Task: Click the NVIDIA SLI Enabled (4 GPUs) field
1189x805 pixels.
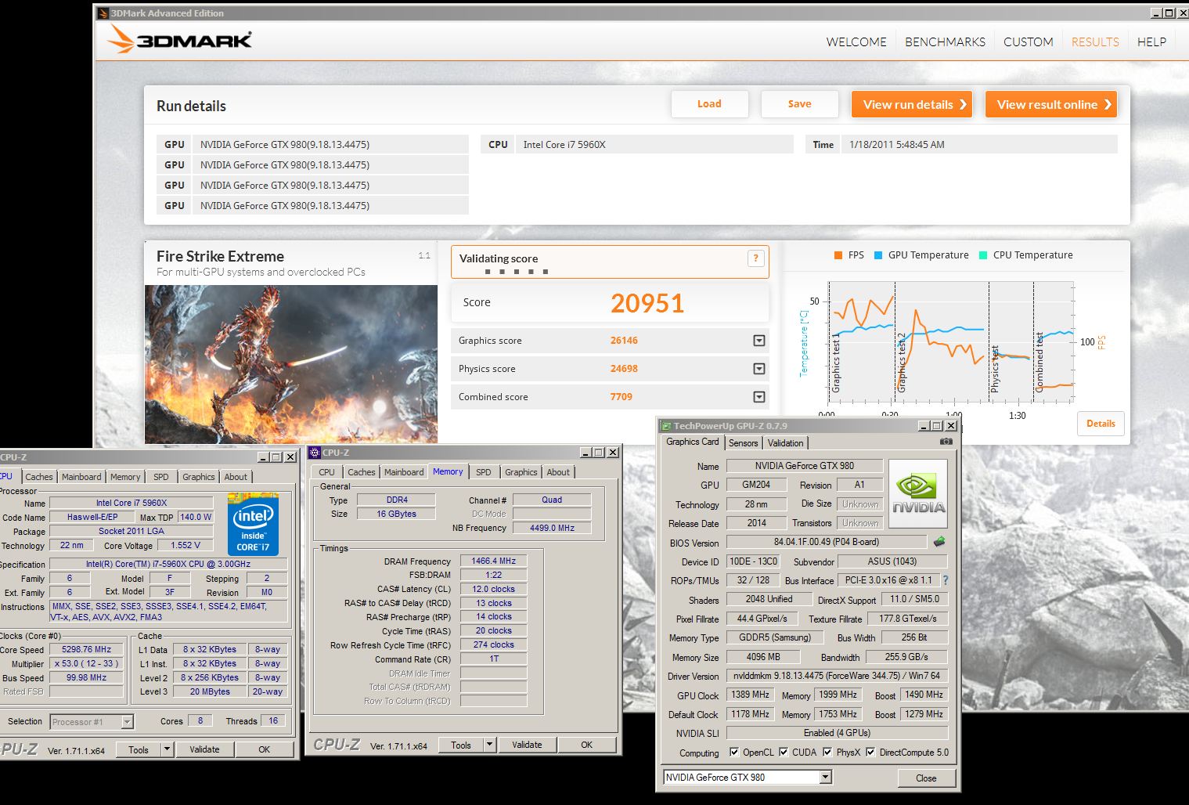Action: [837, 733]
